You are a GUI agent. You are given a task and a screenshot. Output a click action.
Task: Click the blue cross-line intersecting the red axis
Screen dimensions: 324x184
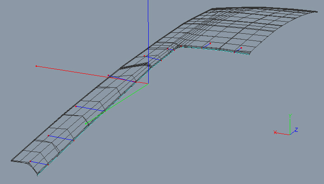point(122,79)
